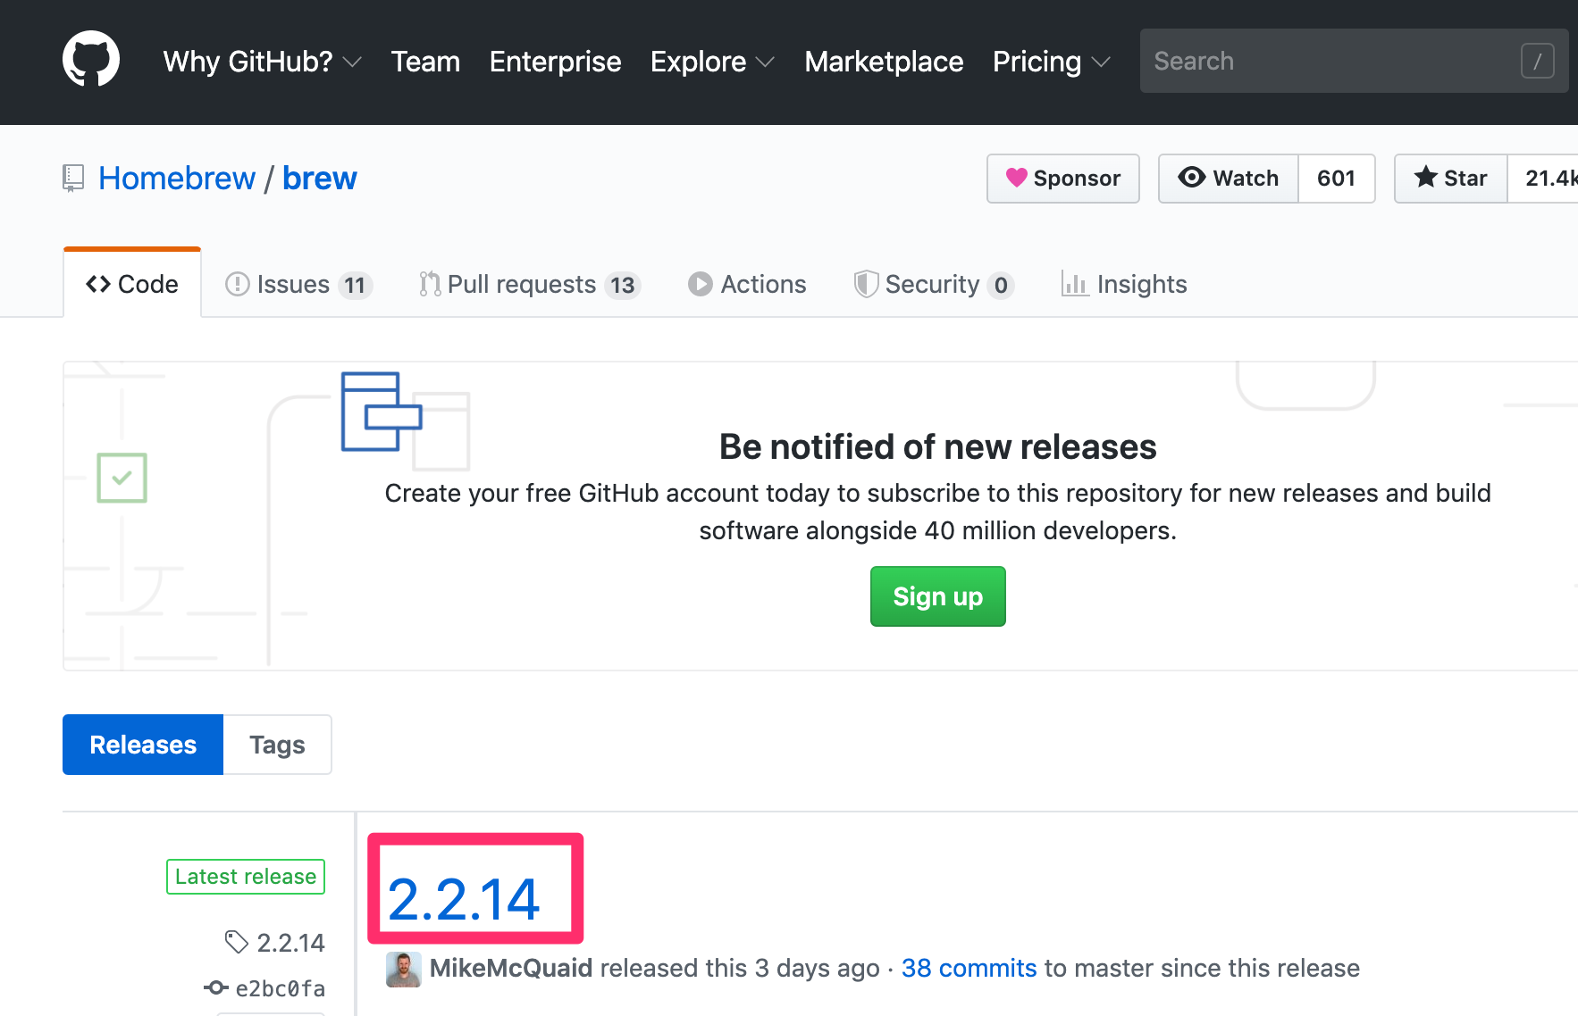
Task: Click the green Sign up button
Action: (x=938, y=596)
